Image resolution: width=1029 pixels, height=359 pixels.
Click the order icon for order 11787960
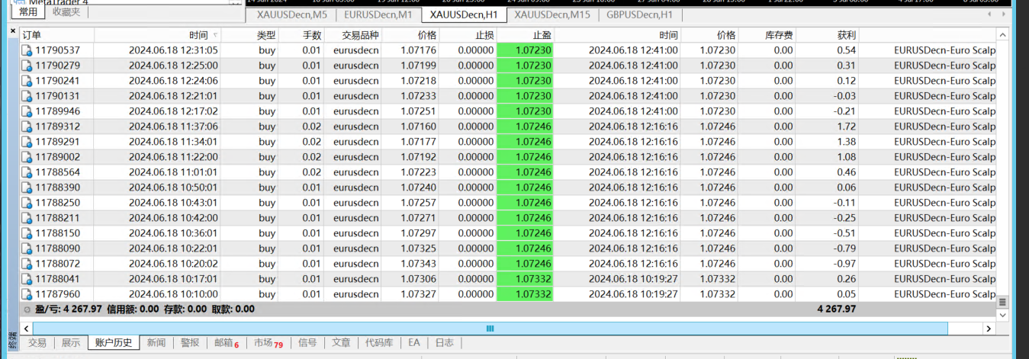click(27, 294)
